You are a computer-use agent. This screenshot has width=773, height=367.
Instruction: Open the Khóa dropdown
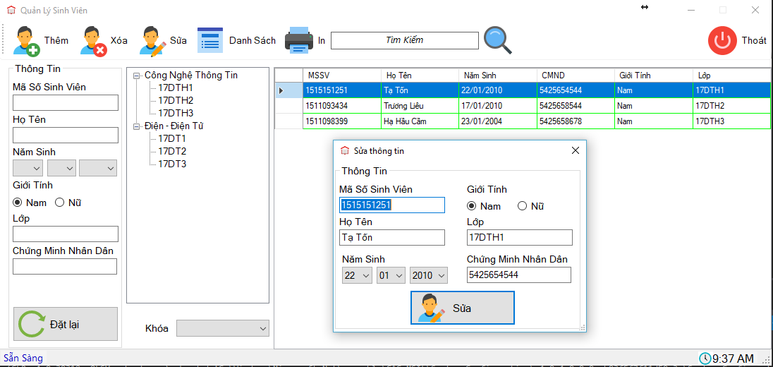(x=222, y=328)
